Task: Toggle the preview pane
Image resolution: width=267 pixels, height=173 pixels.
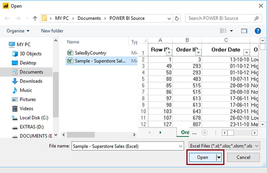Action: [x=244, y=31]
